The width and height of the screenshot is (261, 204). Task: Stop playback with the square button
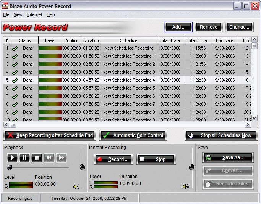(x=37, y=157)
